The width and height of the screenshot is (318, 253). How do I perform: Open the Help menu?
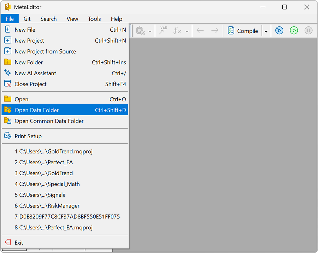(117, 19)
